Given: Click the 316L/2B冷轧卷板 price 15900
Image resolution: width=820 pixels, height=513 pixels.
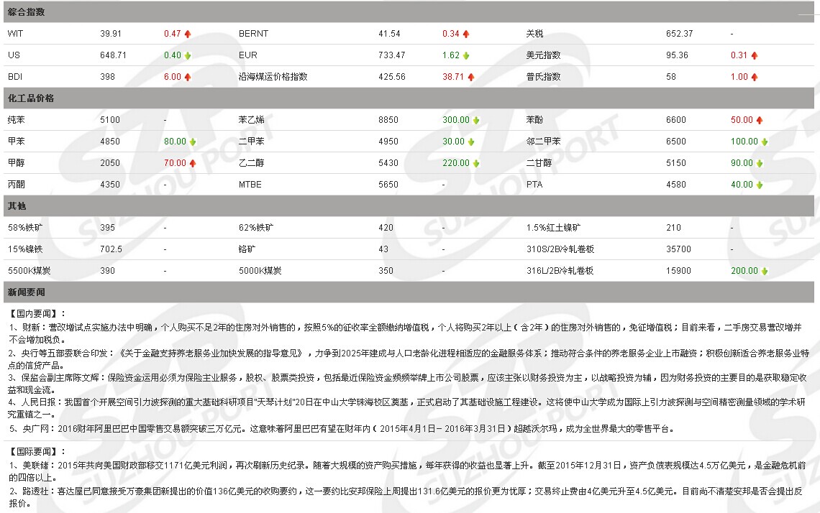Looking at the screenshot, I should click(x=678, y=271).
